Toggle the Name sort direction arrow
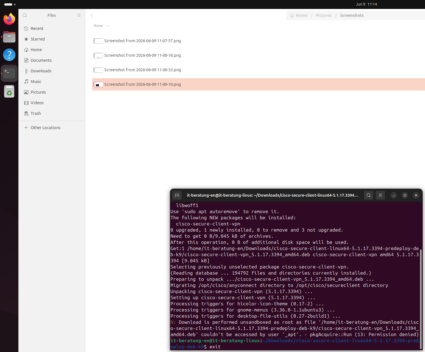Viewport: 425px width, 352px height. click(x=107, y=26)
